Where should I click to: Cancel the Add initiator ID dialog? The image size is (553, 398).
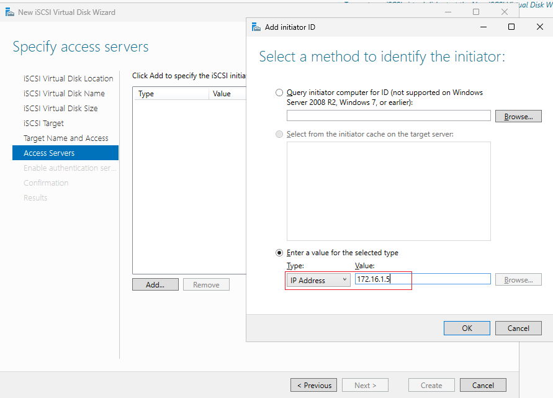[518, 328]
